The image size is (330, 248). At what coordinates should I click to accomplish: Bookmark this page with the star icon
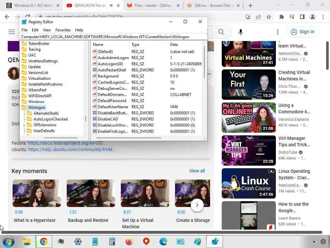[269, 17]
